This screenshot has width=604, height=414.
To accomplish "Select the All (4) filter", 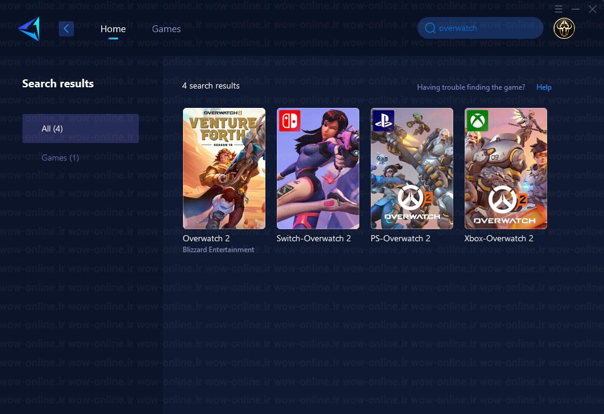I will tap(81, 129).
